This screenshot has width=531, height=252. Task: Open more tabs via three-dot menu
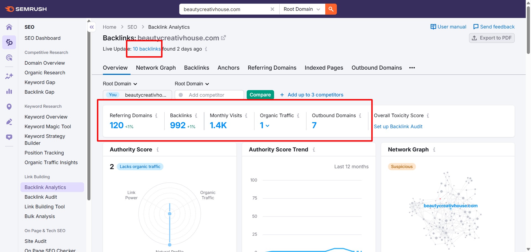tap(412, 68)
